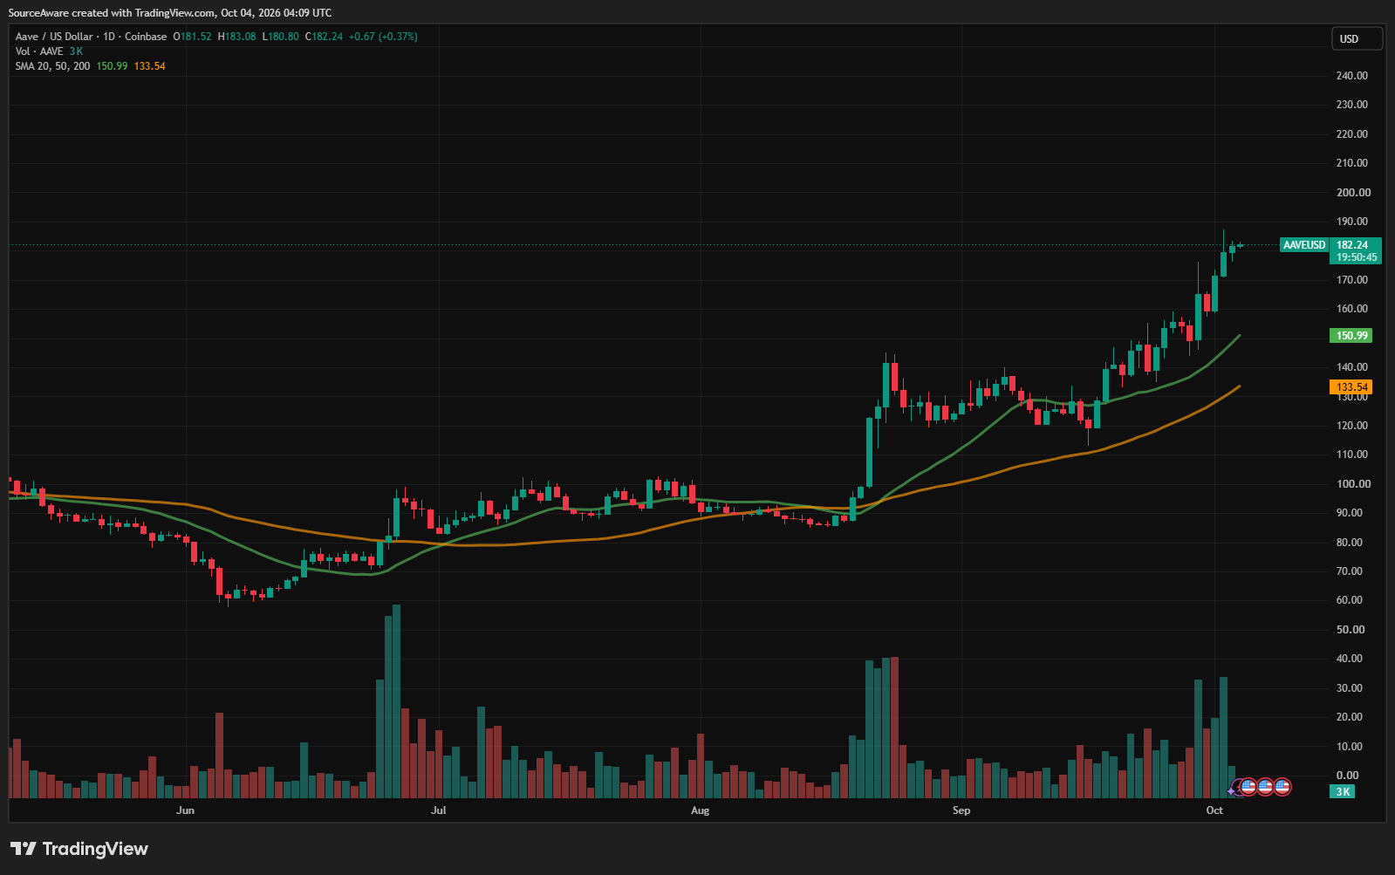Click the green 150.99 value in the SMA legend
The height and width of the screenshot is (875, 1395).
[112, 66]
